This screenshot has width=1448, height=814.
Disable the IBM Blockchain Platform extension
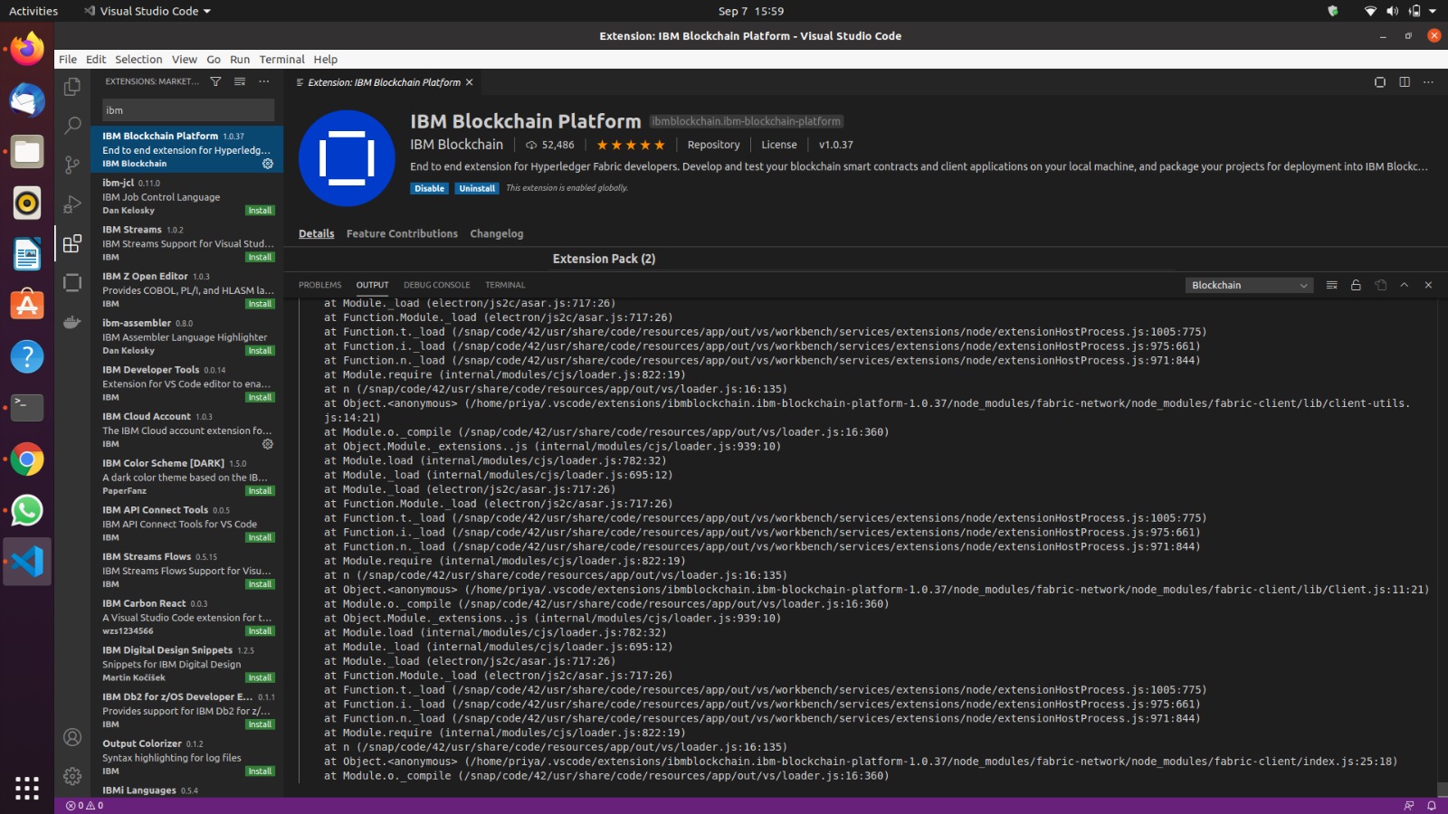429,188
